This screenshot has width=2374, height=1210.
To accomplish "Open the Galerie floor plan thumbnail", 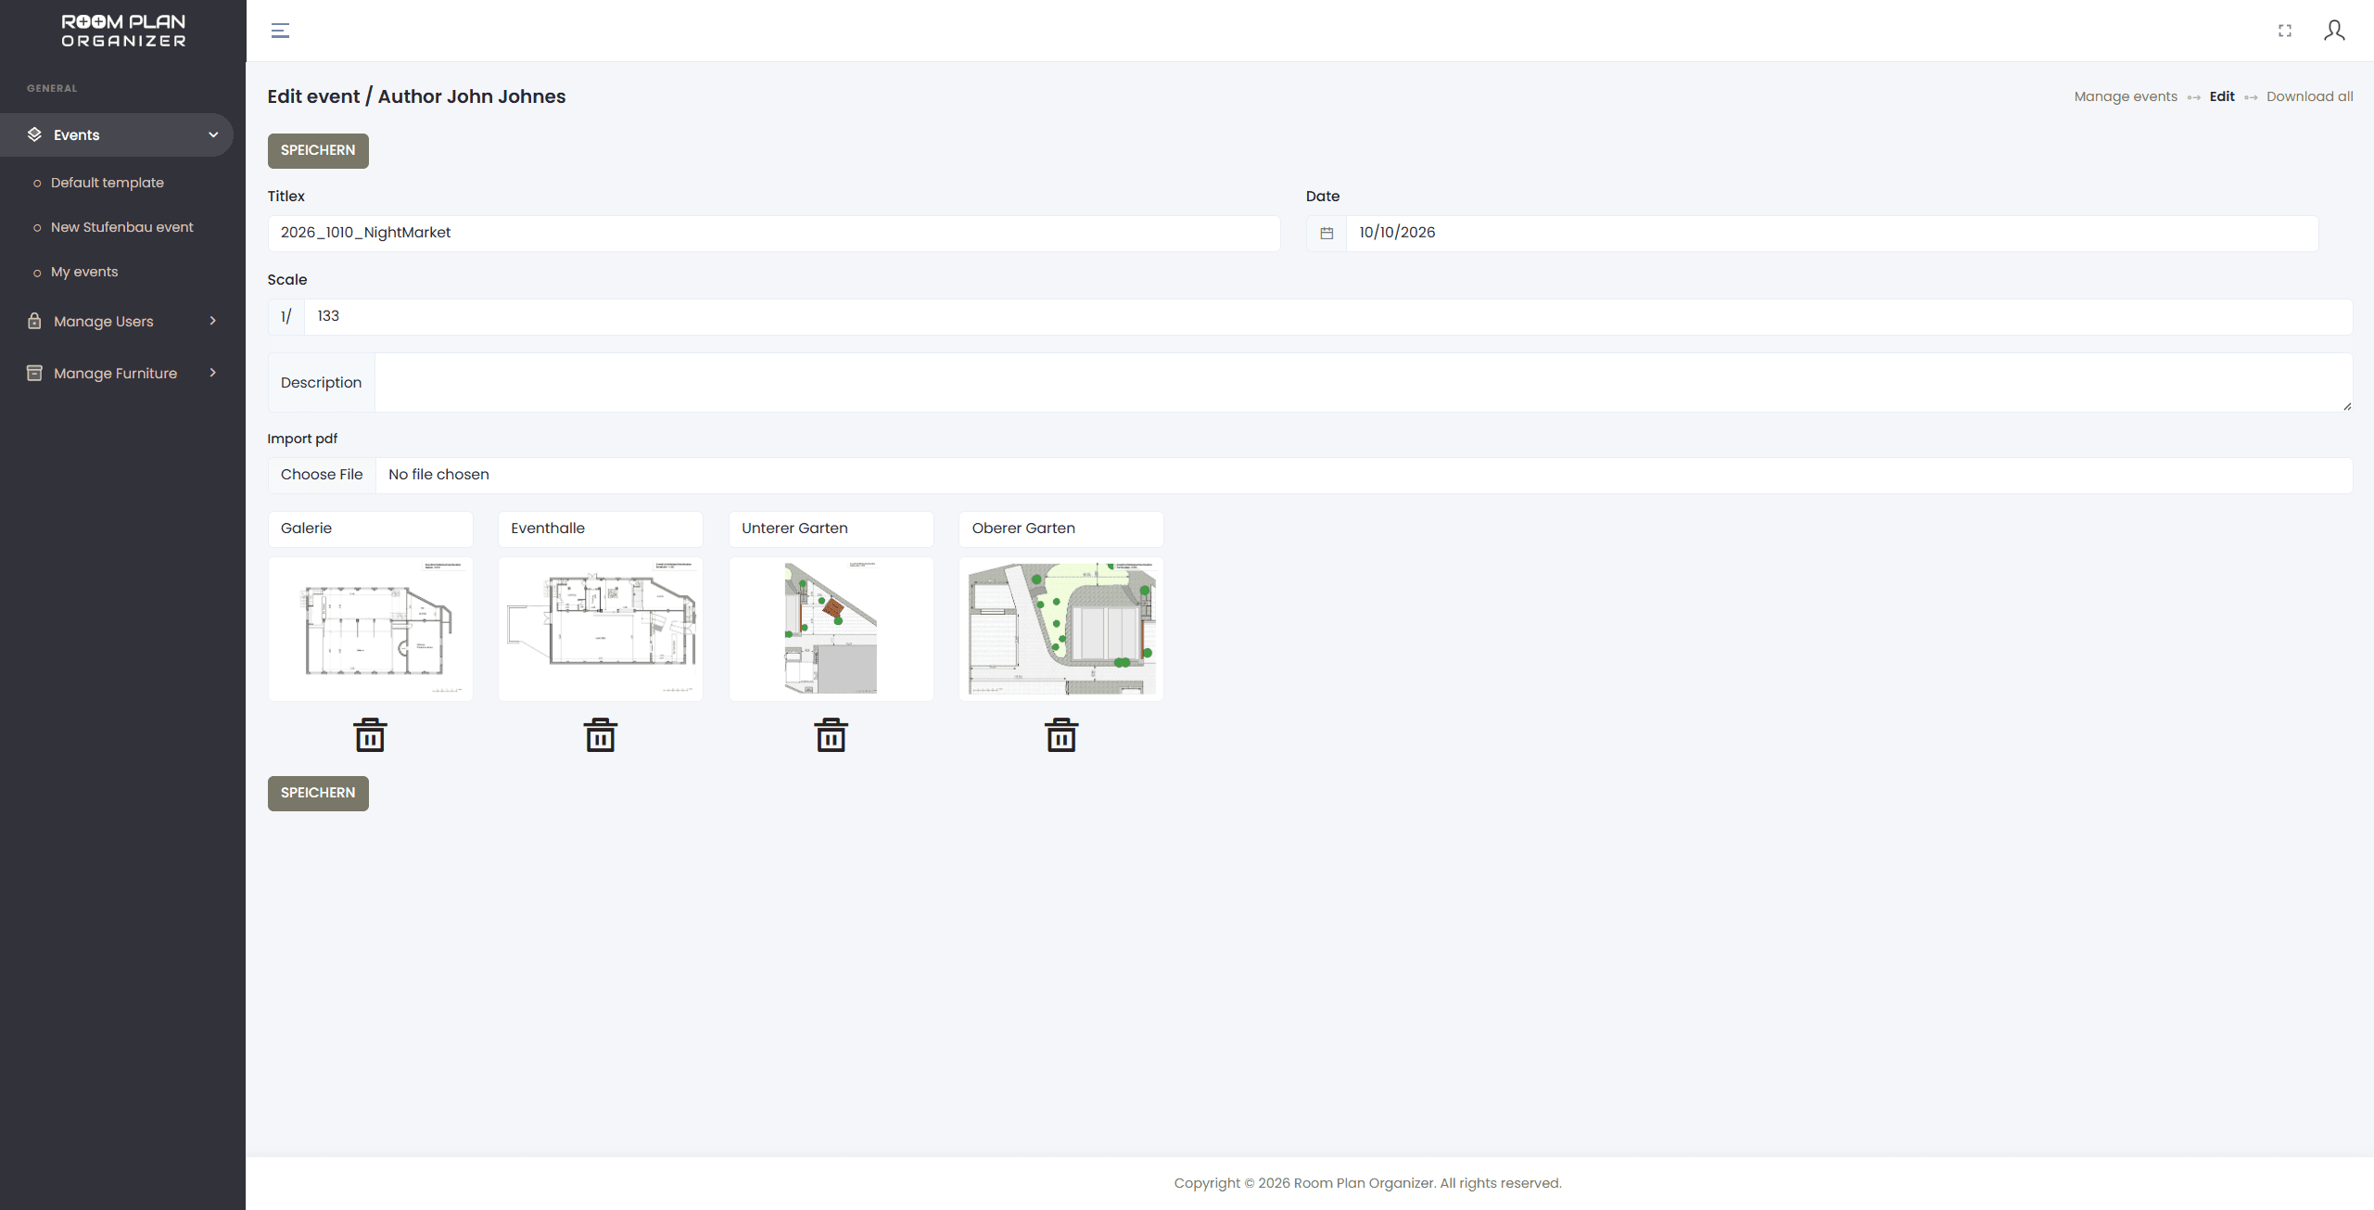I will click(370, 629).
